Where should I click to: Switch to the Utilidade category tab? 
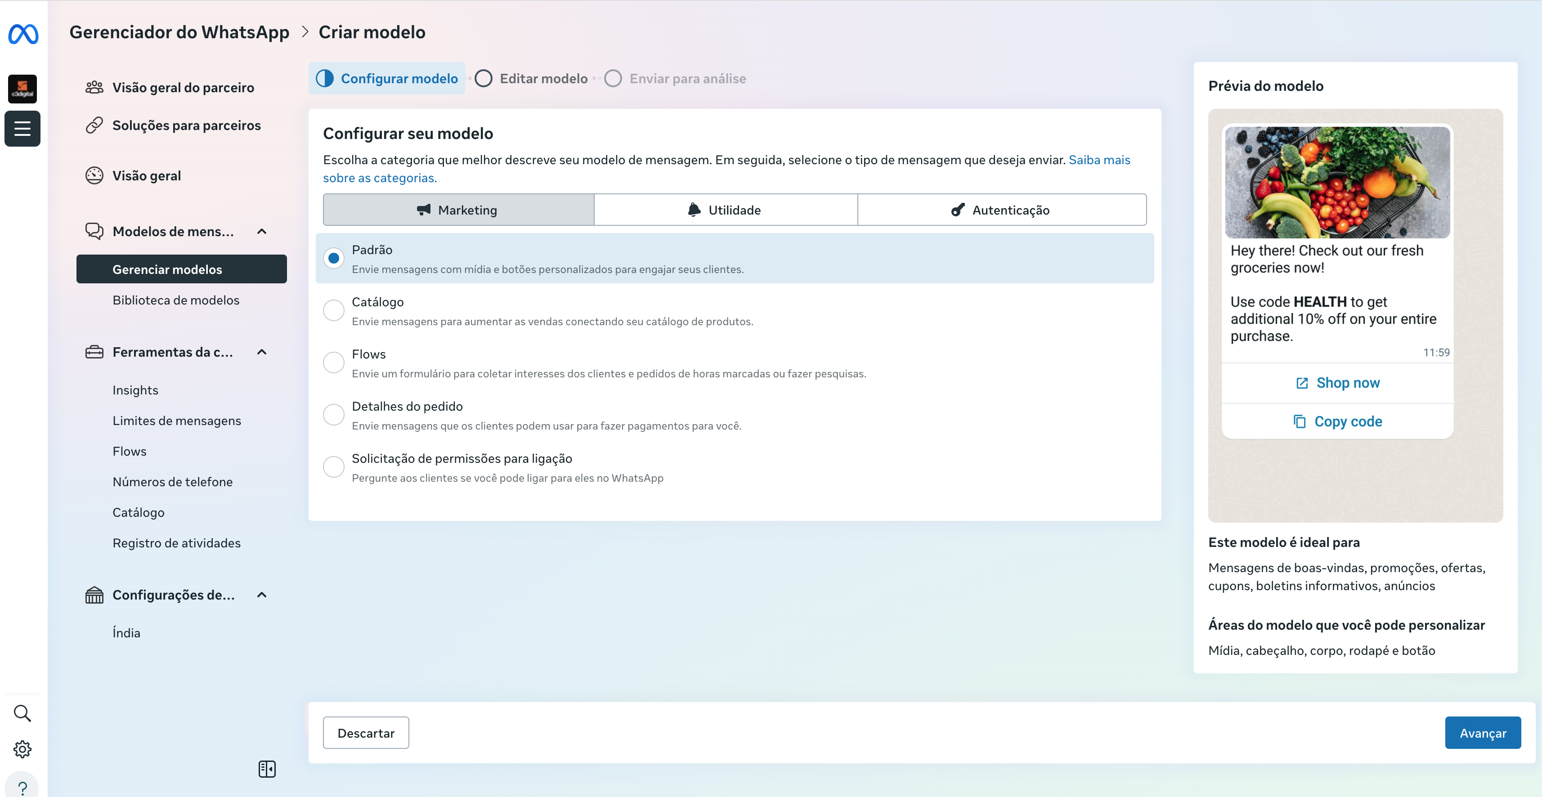tap(726, 210)
